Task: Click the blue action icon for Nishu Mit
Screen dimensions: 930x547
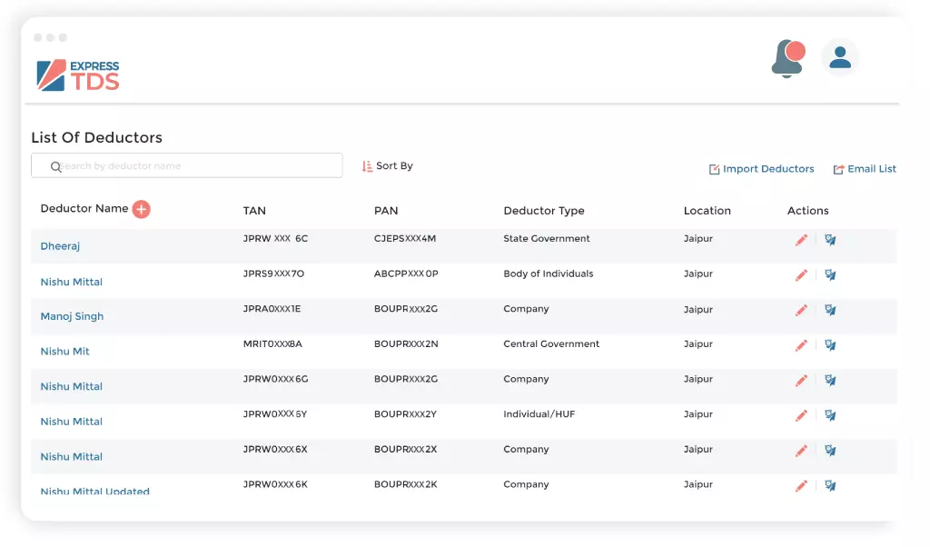Action: 829,345
